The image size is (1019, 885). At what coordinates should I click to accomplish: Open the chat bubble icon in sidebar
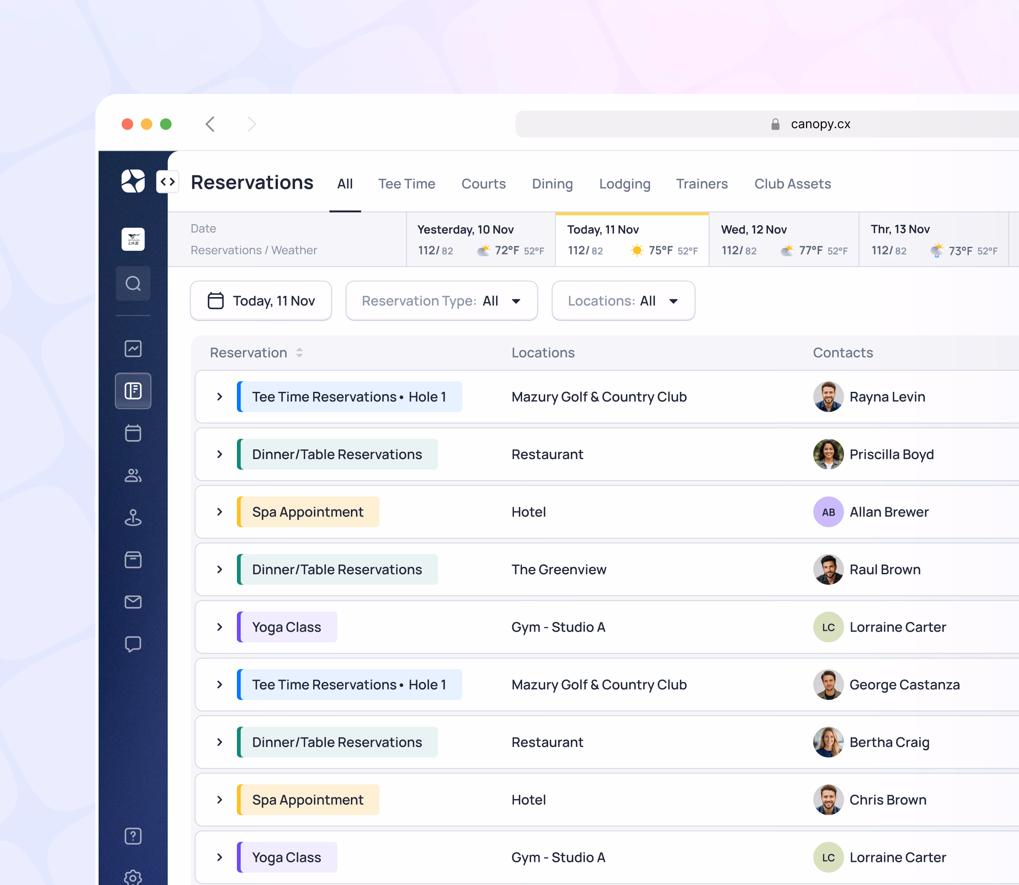click(x=133, y=644)
